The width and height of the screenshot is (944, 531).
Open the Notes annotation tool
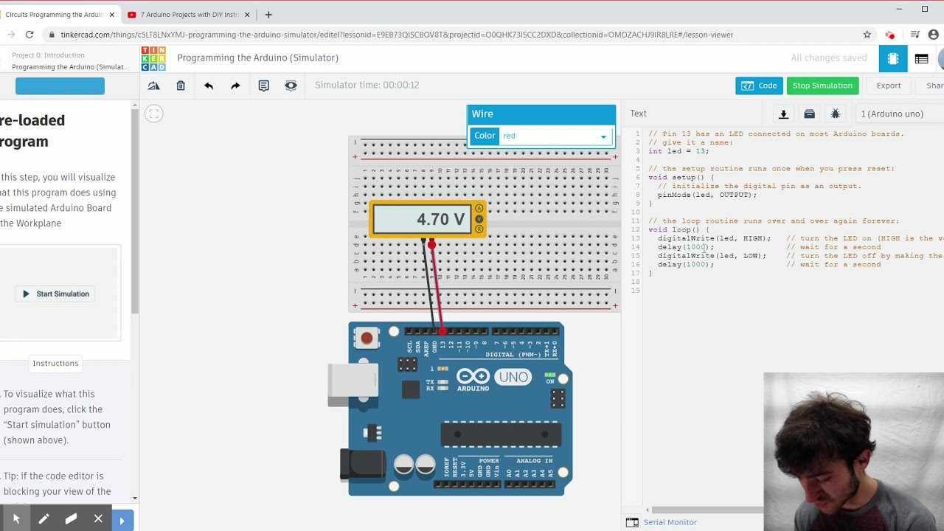click(263, 86)
